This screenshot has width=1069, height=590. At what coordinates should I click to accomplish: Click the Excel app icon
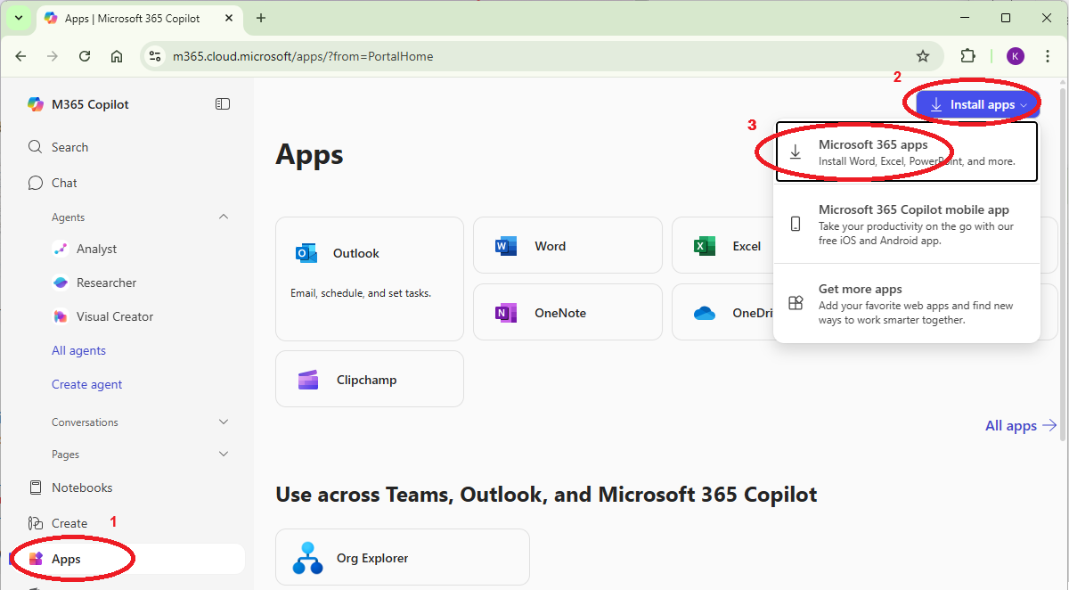[705, 246]
